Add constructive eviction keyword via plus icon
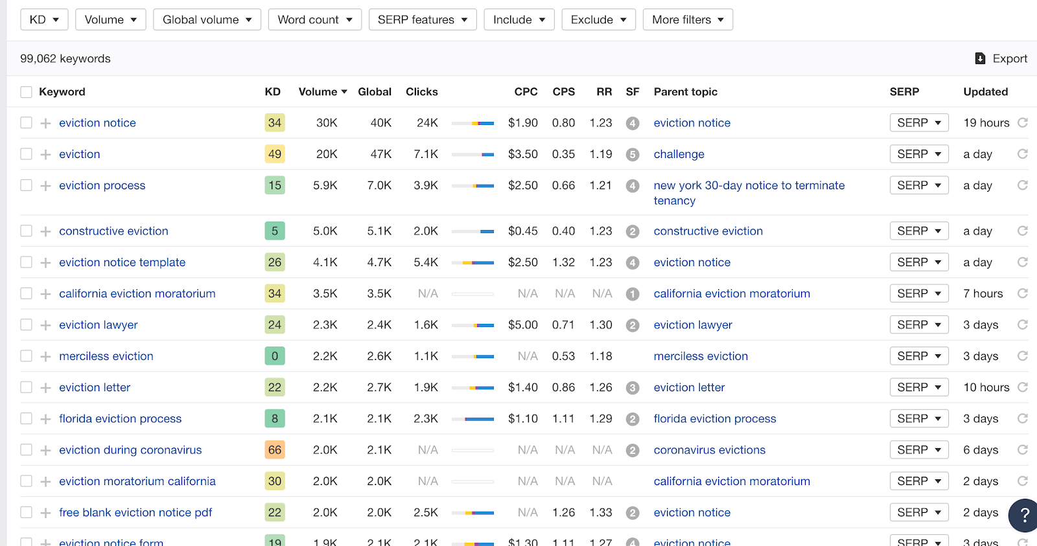 (45, 231)
